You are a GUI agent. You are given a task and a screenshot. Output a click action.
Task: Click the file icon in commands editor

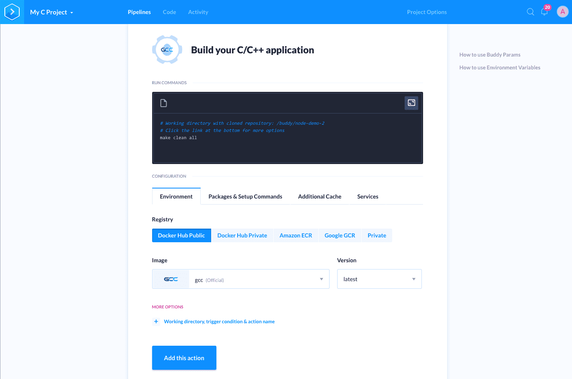coord(163,103)
